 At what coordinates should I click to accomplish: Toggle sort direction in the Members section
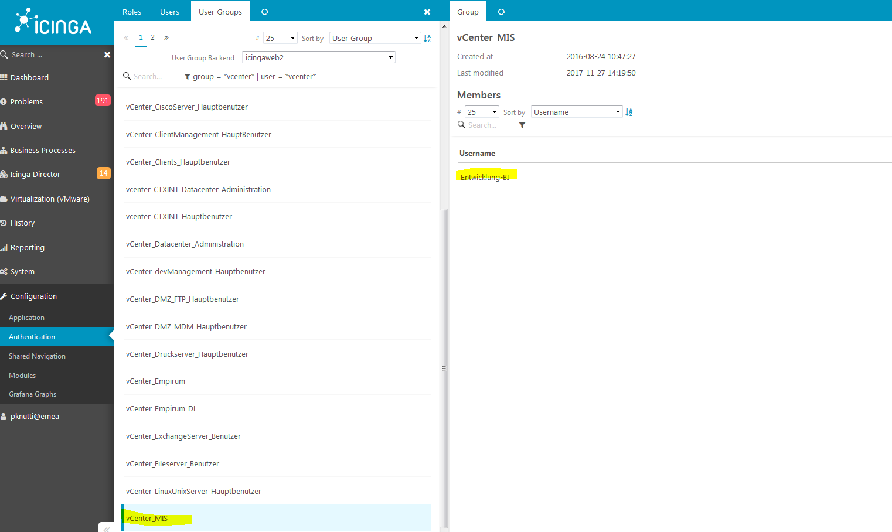click(x=628, y=111)
